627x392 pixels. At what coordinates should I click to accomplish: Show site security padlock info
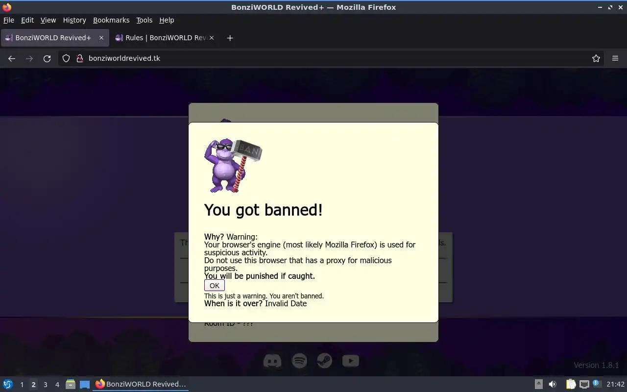80,58
